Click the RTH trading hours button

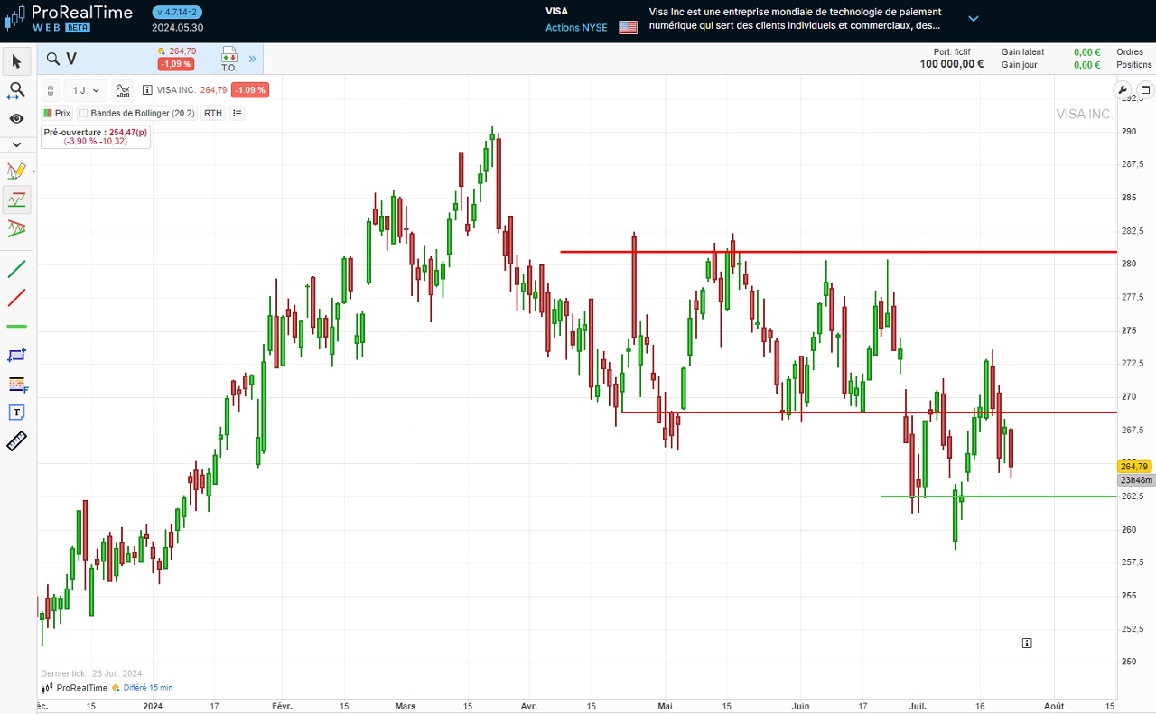(212, 113)
